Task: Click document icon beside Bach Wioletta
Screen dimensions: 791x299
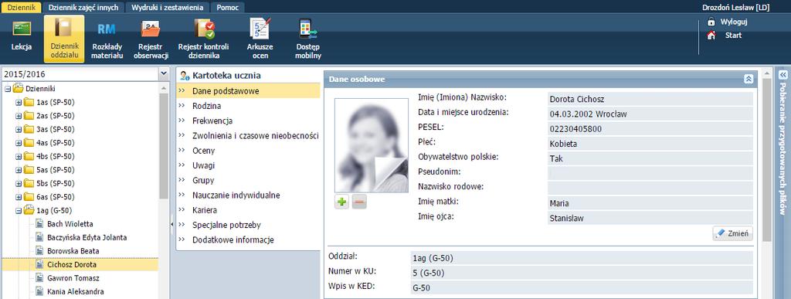Action: coord(40,223)
